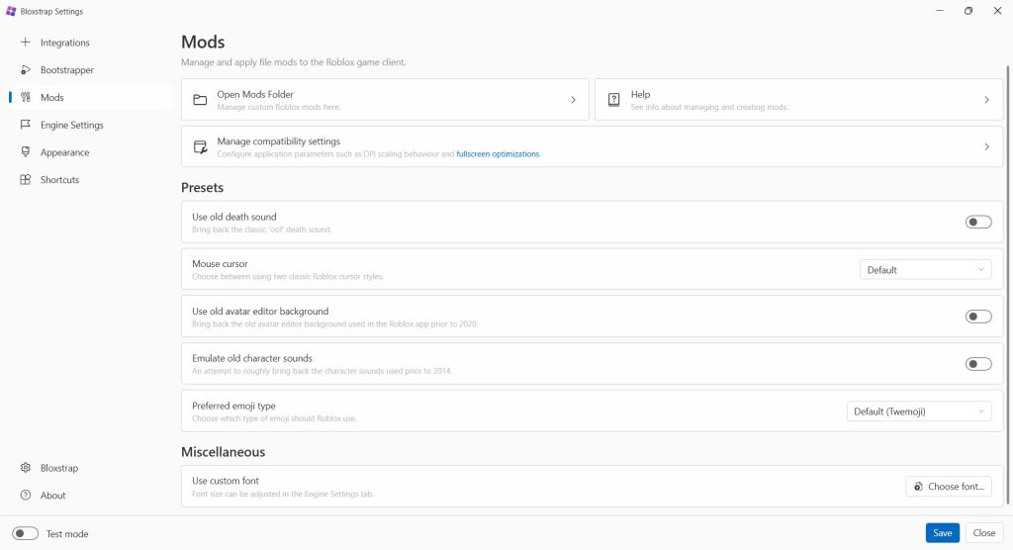
Task: Click the 'Preferred emoji type' label
Action: click(x=233, y=406)
